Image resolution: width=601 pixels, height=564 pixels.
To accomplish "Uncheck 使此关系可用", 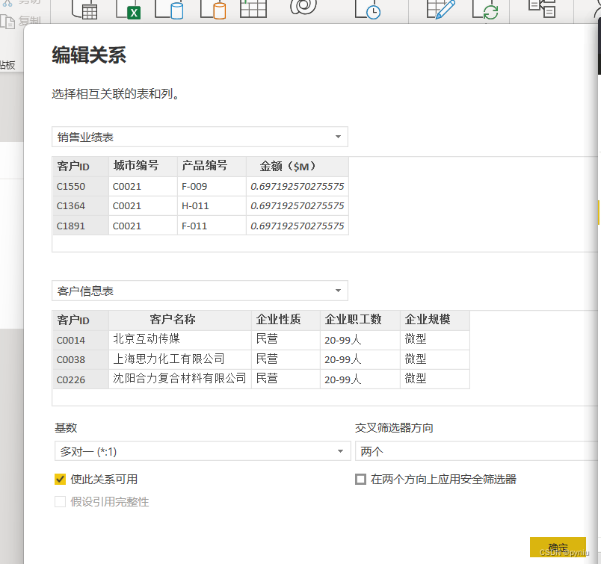I will tap(60, 479).
